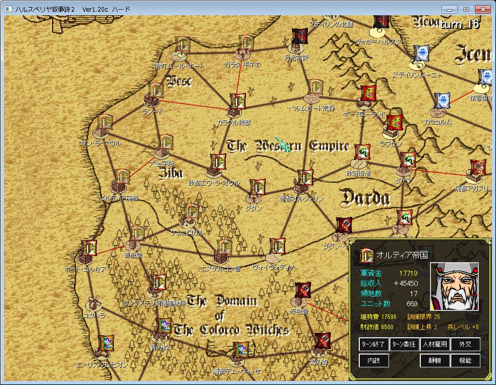Click the カラクル城塞 map label
Image resolution: width=496 pixels, height=385 pixels.
pyautogui.click(x=233, y=122)
